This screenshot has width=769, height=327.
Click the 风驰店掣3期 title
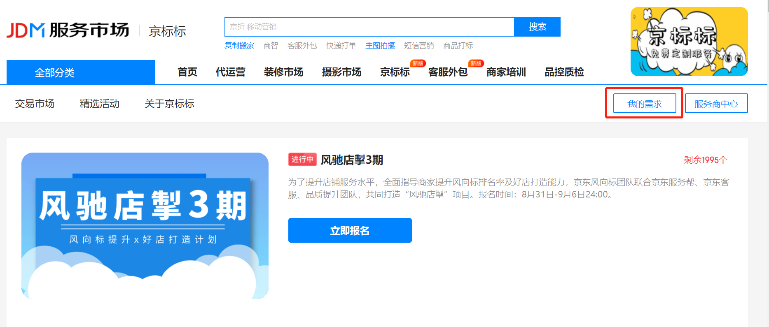(352, 160)
